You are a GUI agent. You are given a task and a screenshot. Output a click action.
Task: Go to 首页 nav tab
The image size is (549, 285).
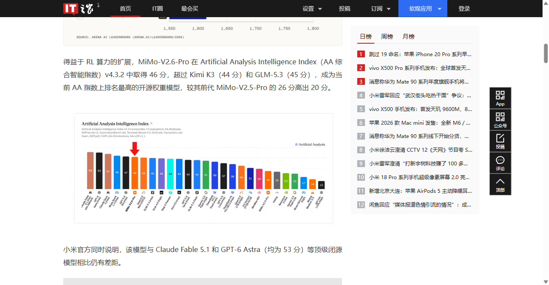(125, 9)
